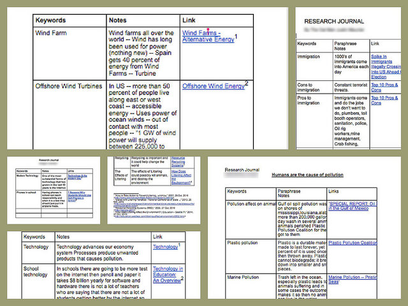Screen dimensions: 408x306
Task: Select the Marine Pollution keyword cell
Action: (x=251, y=286)
